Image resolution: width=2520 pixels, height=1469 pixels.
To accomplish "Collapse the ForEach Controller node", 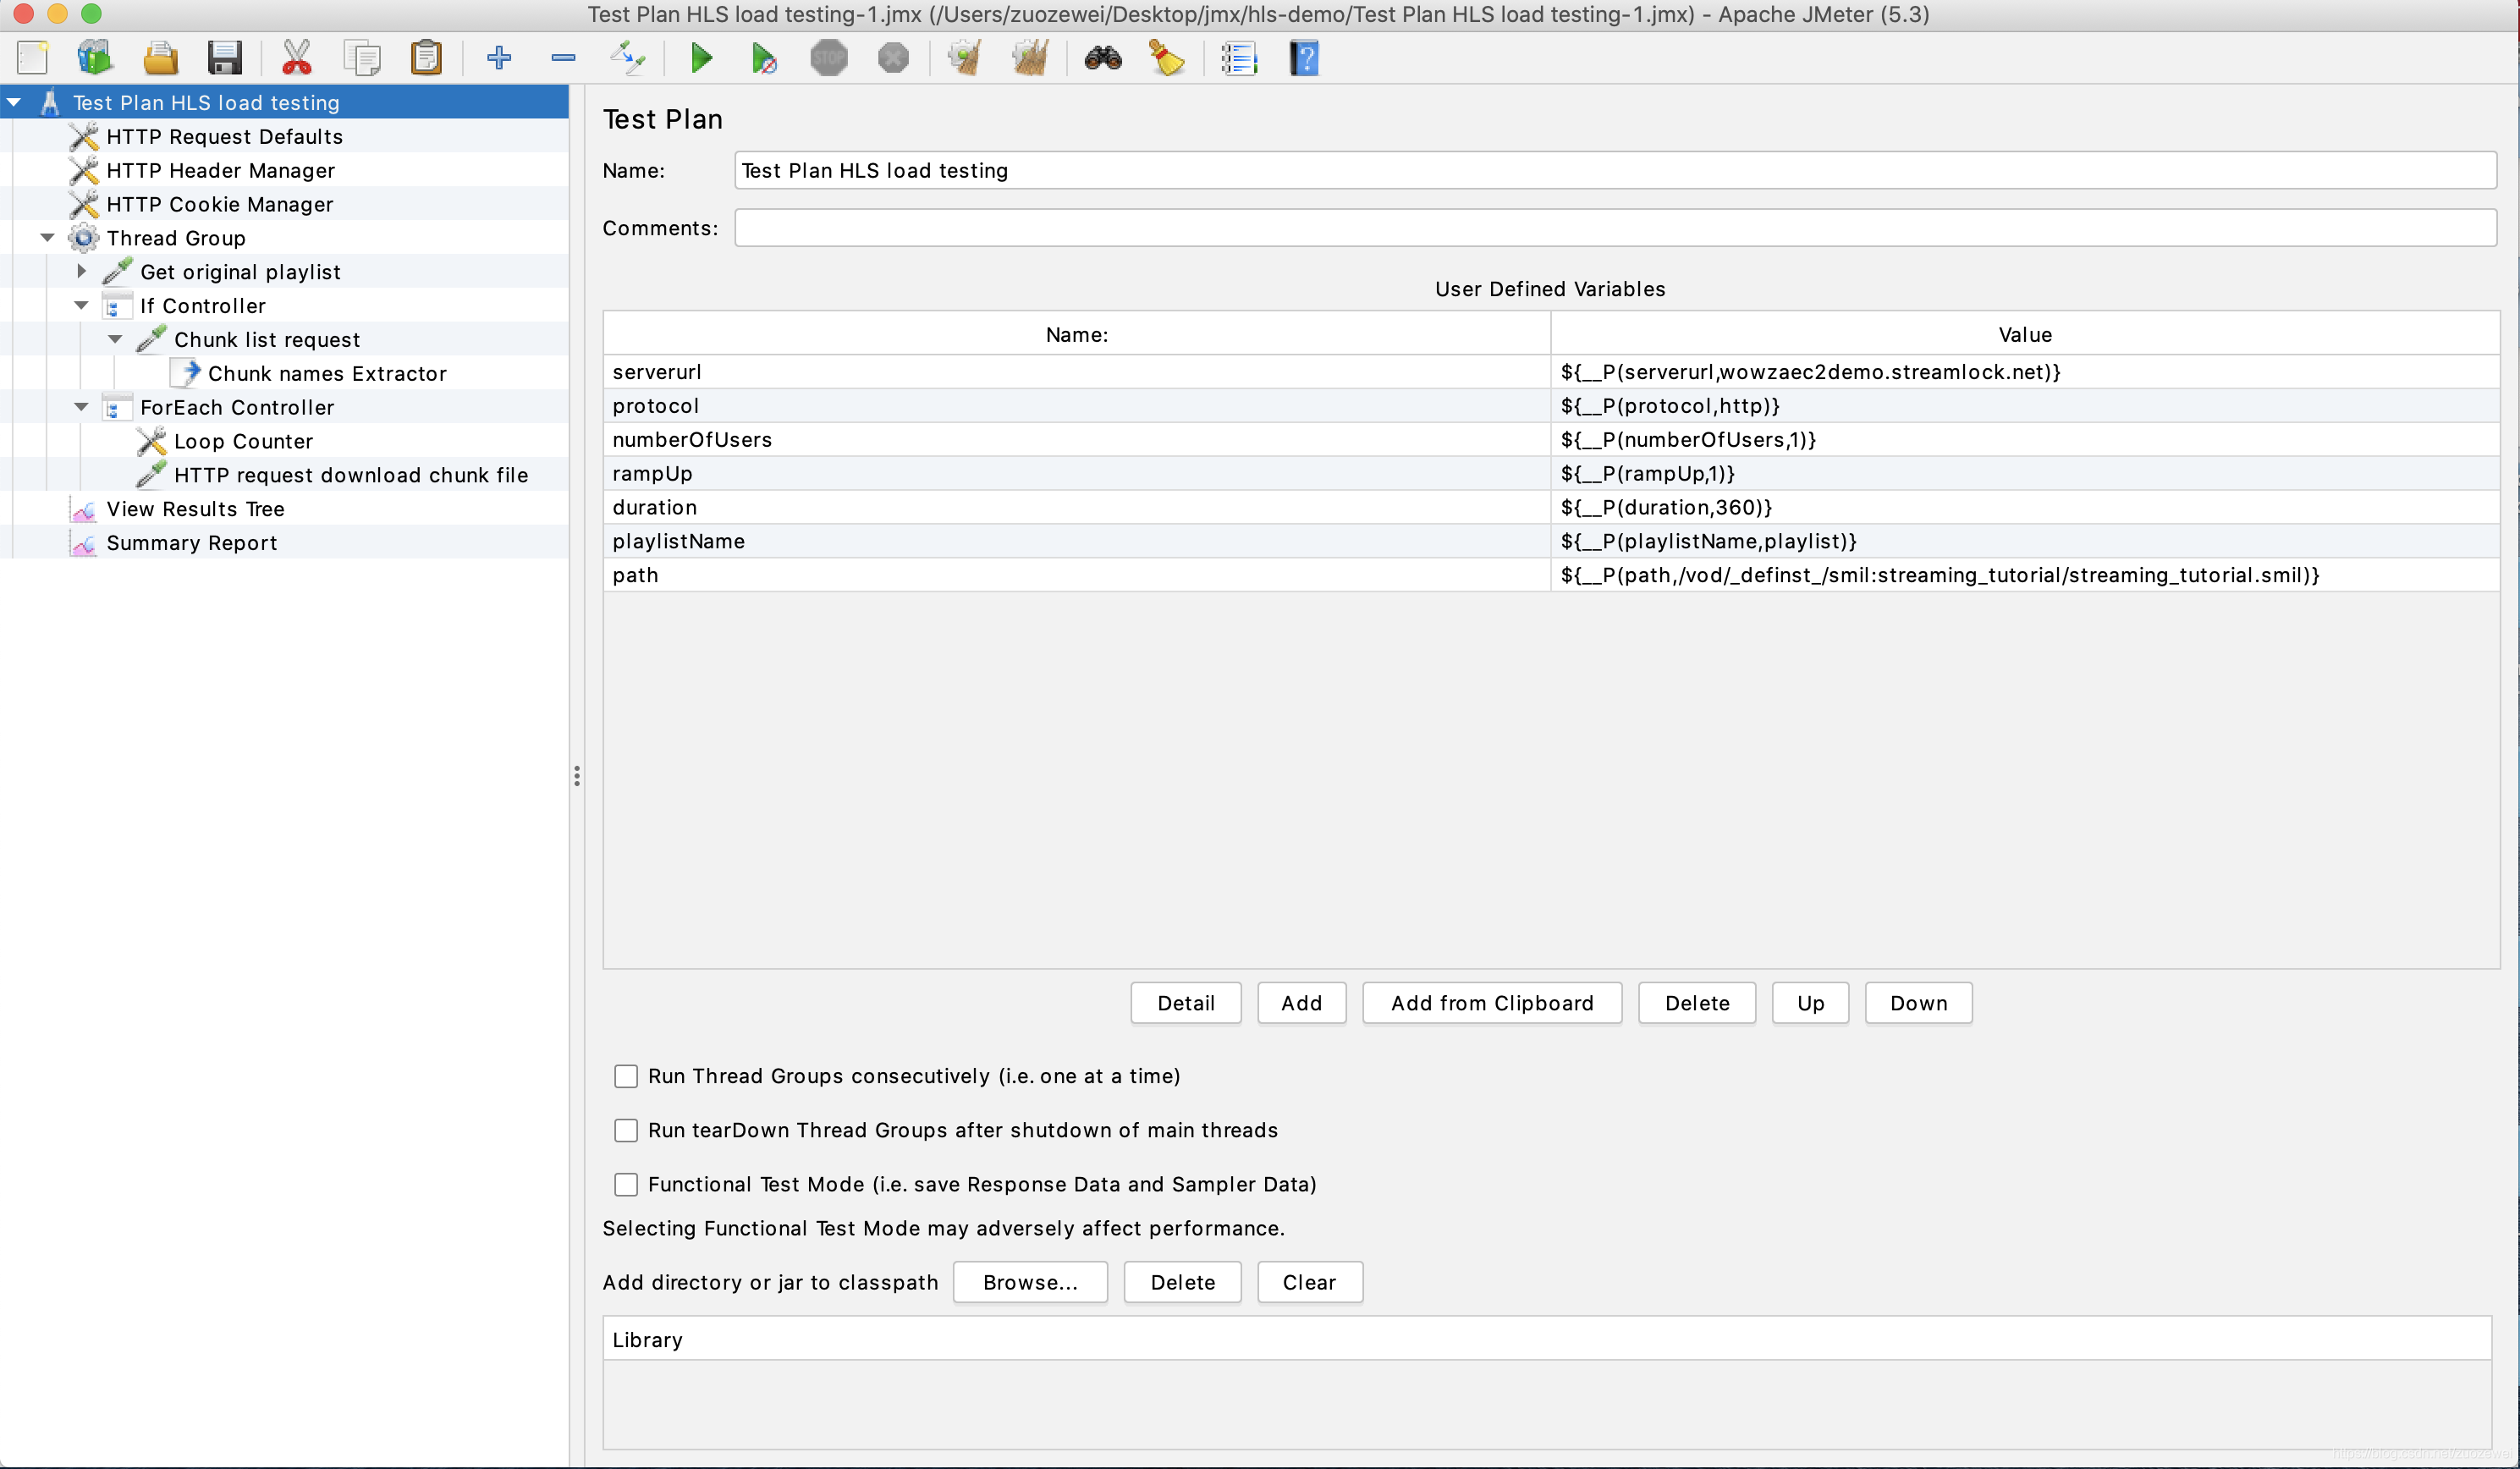I will pos(82,407).
